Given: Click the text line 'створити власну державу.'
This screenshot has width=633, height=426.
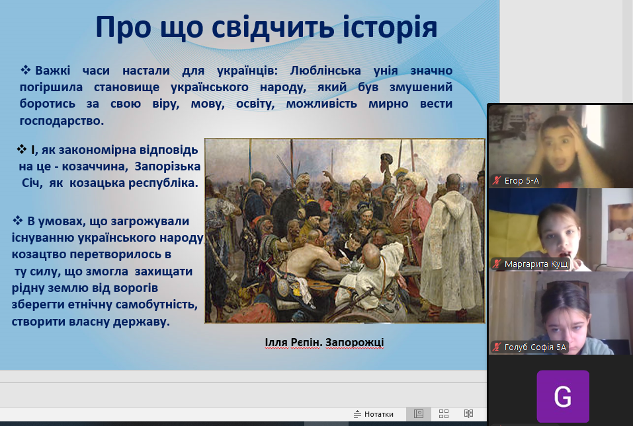Looking at the screenshot, I should coord(91,322).
